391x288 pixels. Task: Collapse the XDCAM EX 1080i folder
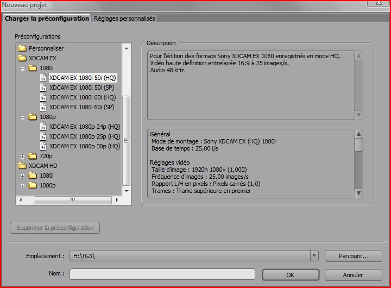(22, 68)
